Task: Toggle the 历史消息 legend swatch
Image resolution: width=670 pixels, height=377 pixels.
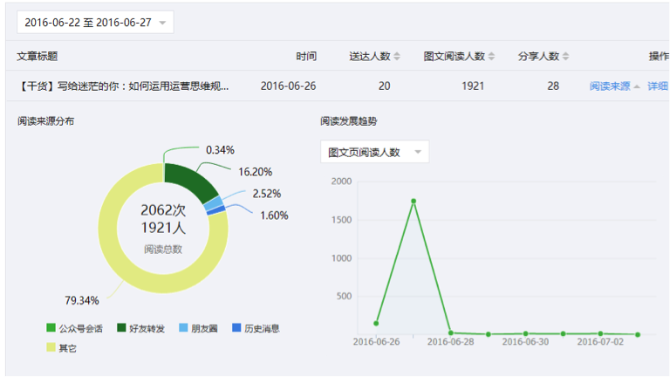Action: (236, 328)
